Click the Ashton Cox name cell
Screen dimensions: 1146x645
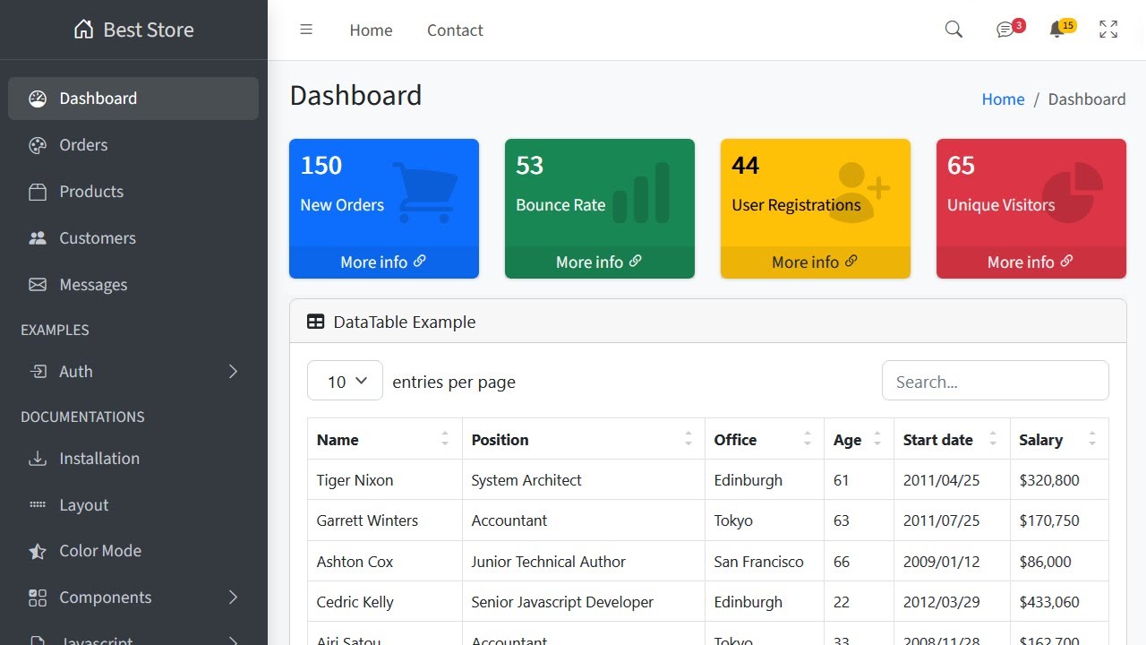click(x=385, y=562)
